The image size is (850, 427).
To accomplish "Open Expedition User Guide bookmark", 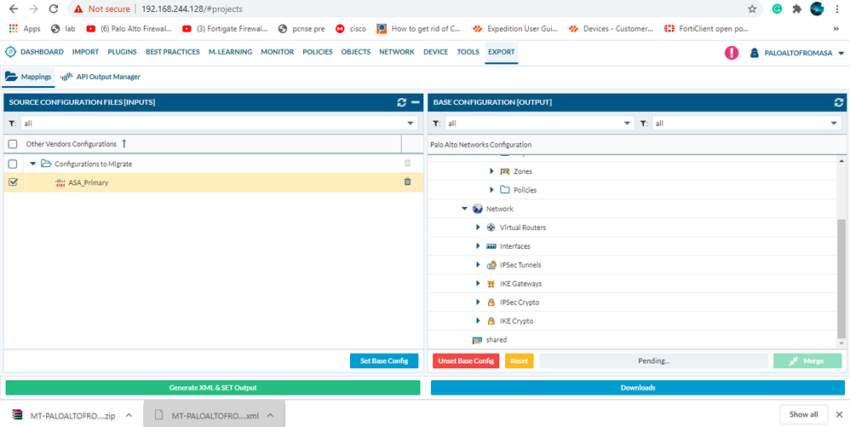I will click(515, 29).
